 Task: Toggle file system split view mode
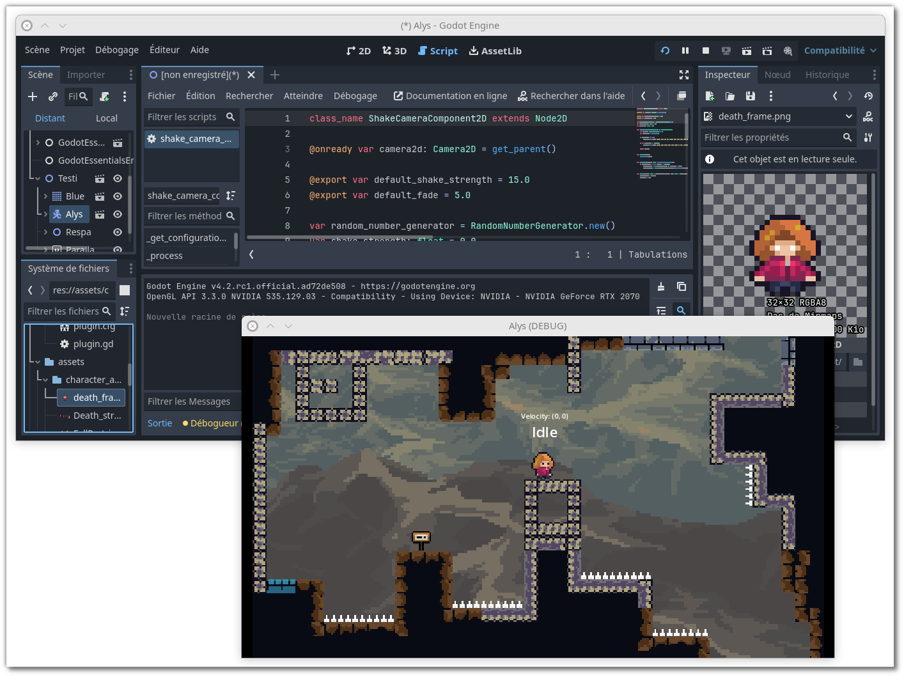pos(125,290)
